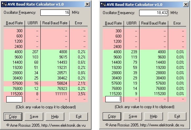This screenshot has width=191, height=130.
Task: Click the oscillator frequency field showing 16
Action: (55, 12)
